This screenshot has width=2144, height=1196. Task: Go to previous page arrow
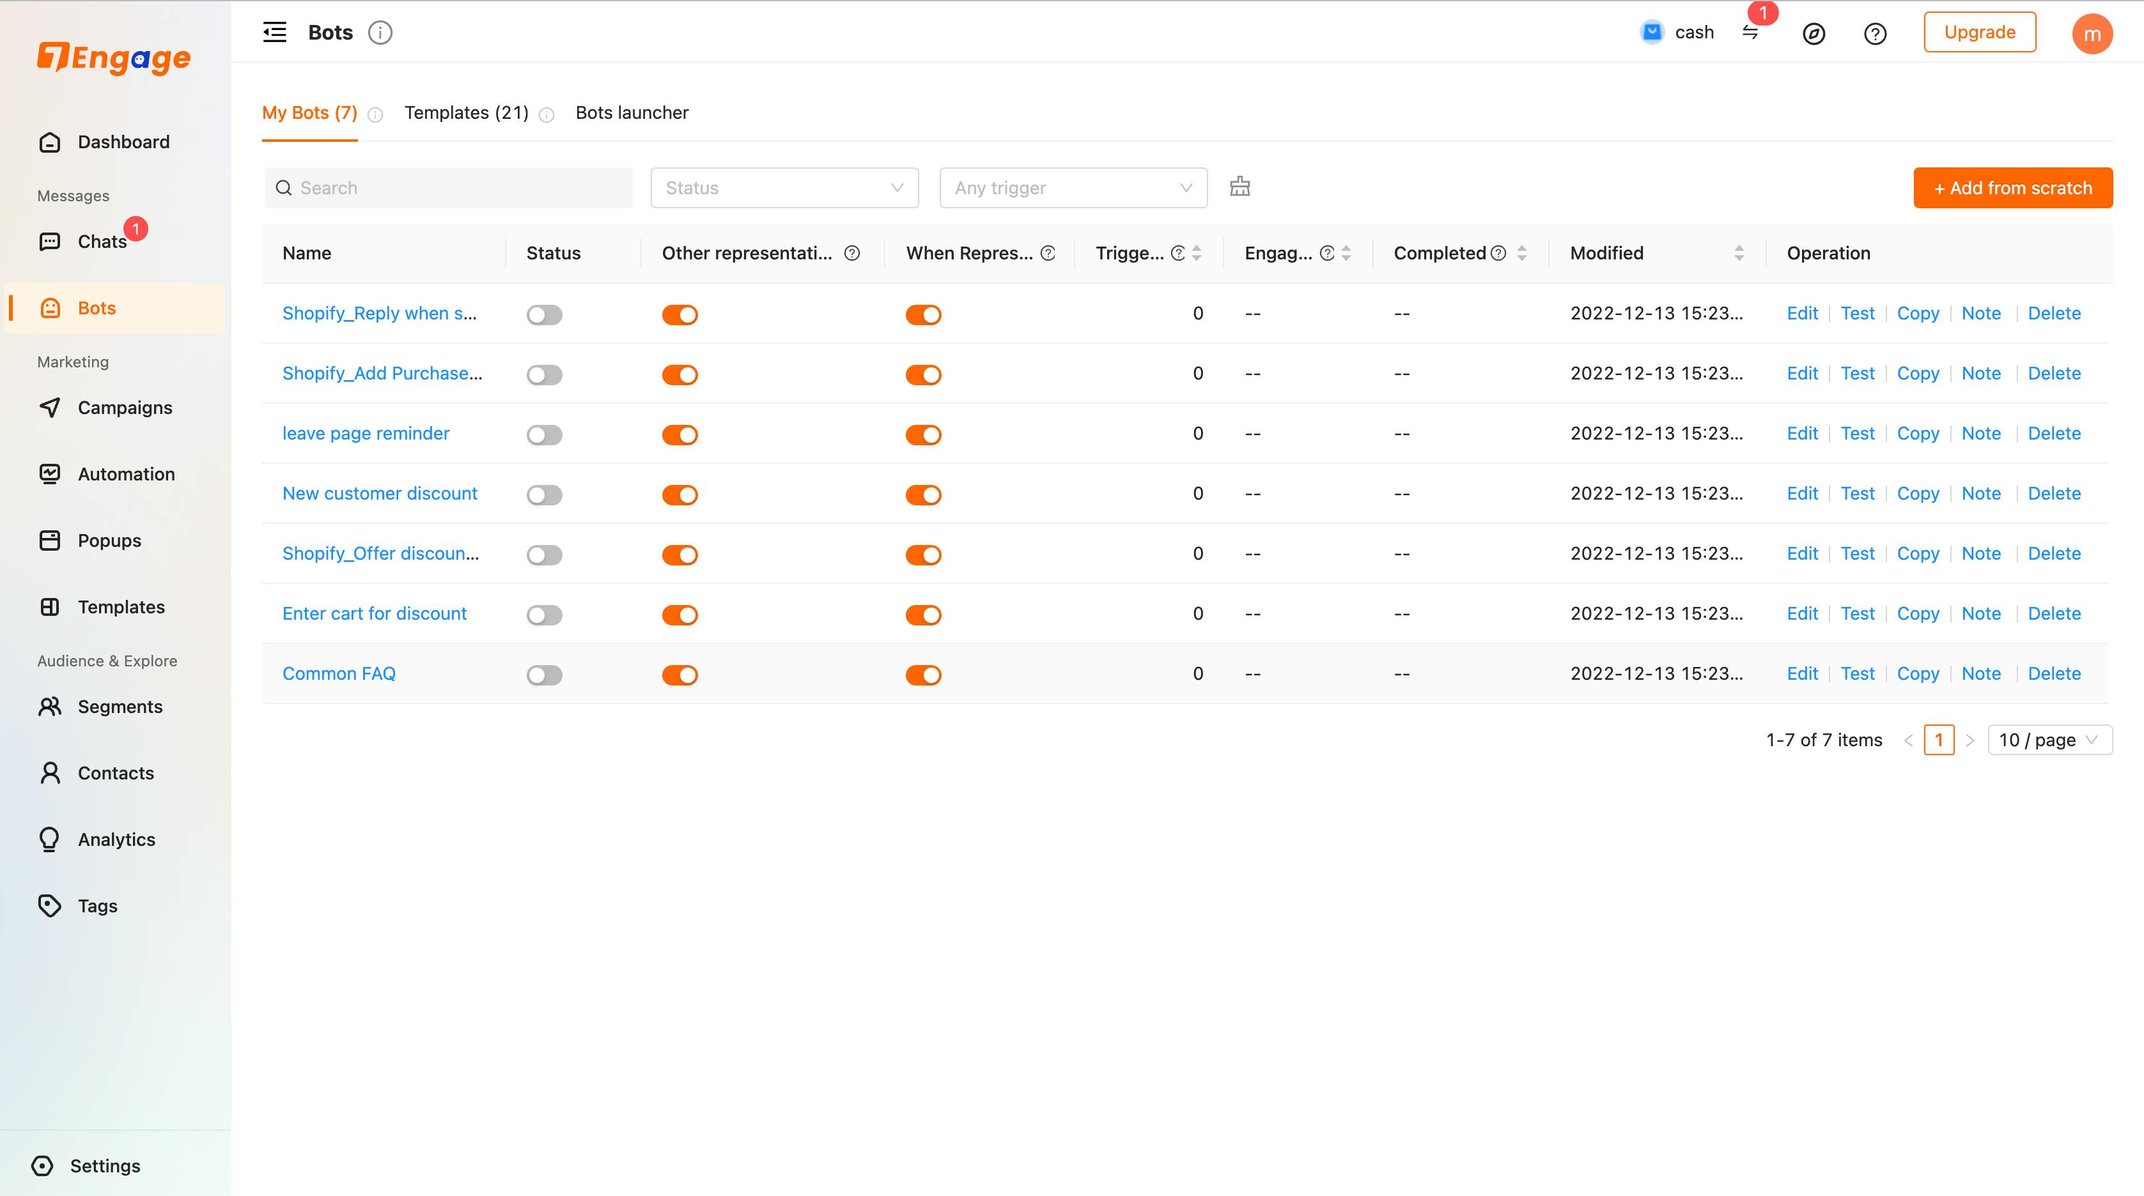[1909, 739]
